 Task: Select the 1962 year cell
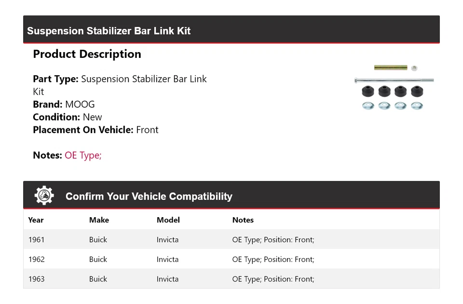[x=36, y=260]
